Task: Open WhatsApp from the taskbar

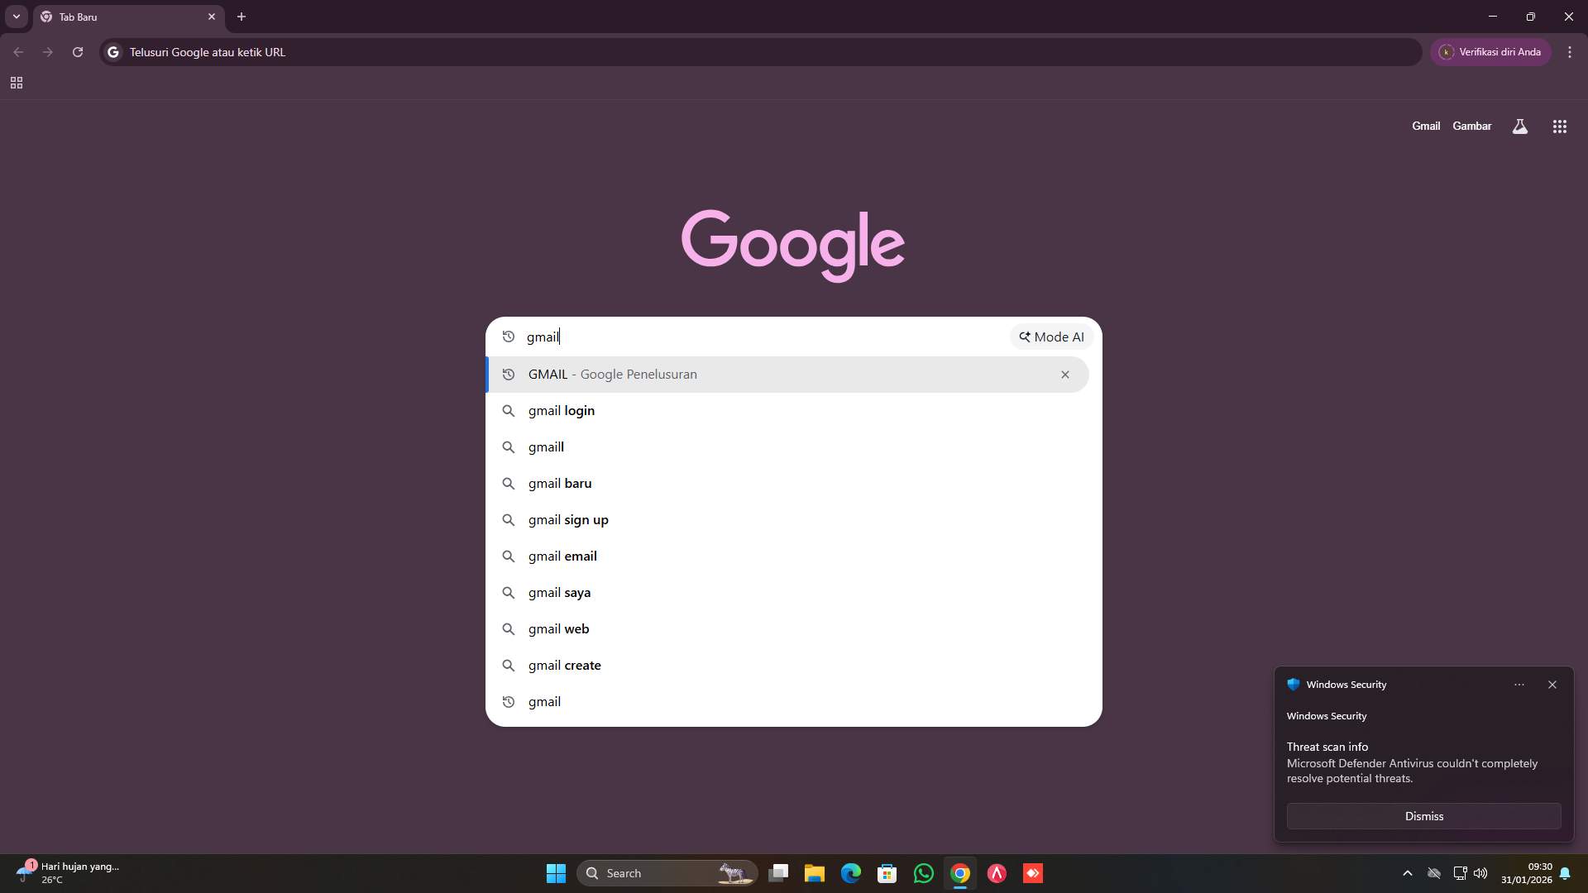Action: point(924,872)
